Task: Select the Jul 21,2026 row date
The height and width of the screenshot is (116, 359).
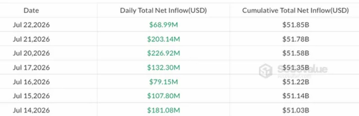Action: pyautogui.click(x=31, y=39)
